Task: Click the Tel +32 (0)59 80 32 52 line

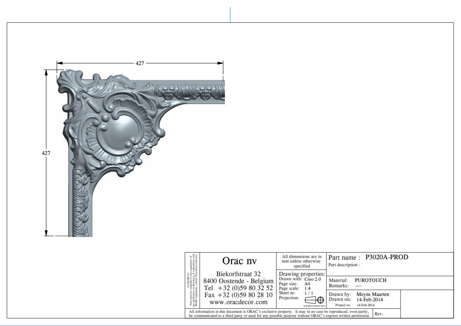Action: pyautogui.click(x=239, y=288)
